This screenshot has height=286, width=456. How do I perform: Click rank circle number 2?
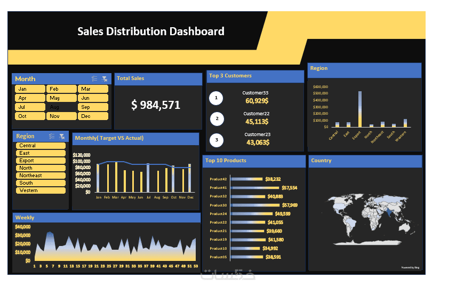pos(217,118)
